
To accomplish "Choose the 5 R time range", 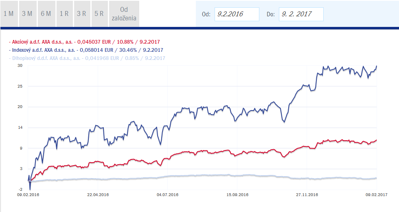I will (99, 13).
